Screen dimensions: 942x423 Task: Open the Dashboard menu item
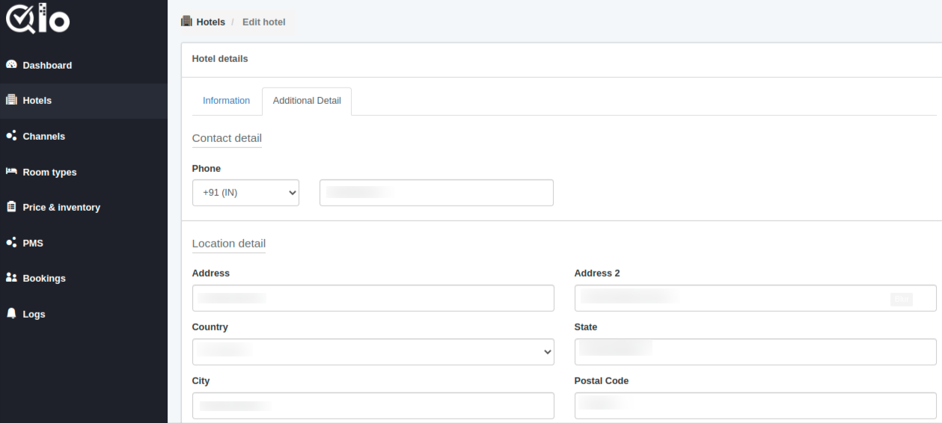coord(84,65)
